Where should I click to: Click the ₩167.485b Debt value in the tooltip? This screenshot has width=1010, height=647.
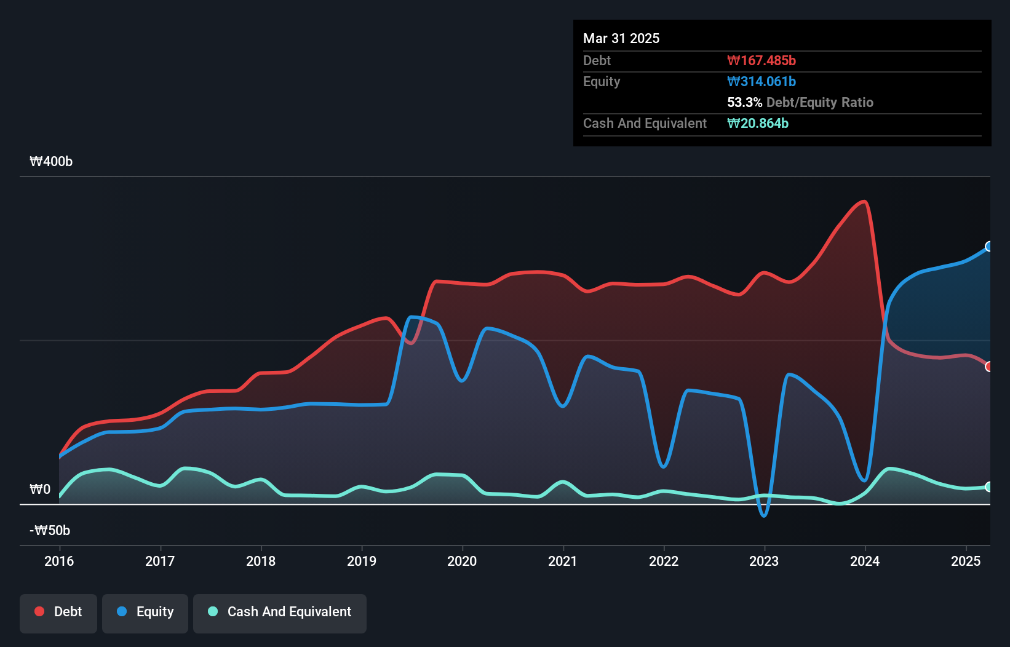pyautogui.click(x=761, y=60)
